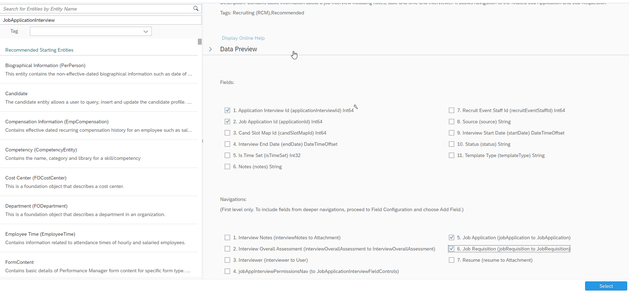Uncheck Application Interview Id field checkbox
The width and height of the screenshot is (629, 293).
click(227, 110)
